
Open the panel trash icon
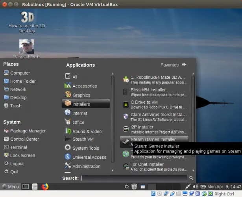(x=134, y=186)
